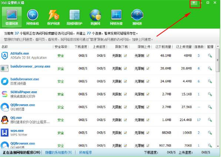Viewport: 221px width, 157px height.
Task: Click the baidubrowser.exe blue compass icon
Action: coord(5,81)
